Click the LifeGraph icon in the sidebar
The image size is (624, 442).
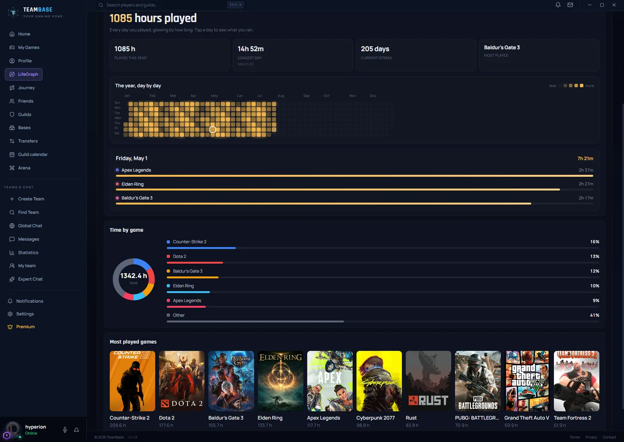tap(12, 74)
